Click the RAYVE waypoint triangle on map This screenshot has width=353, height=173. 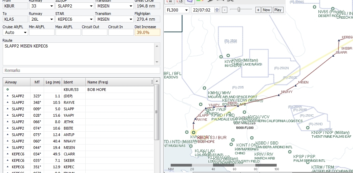tap(194, 123)
